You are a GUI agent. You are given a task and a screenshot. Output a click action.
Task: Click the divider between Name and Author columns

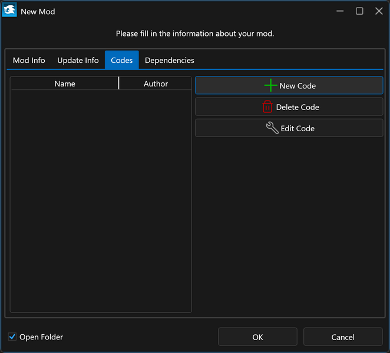[x=119, y=83]
